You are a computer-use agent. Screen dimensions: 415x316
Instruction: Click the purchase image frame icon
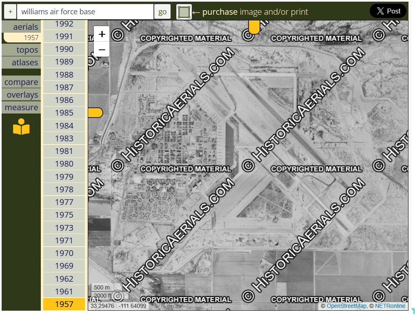point(184,12)
